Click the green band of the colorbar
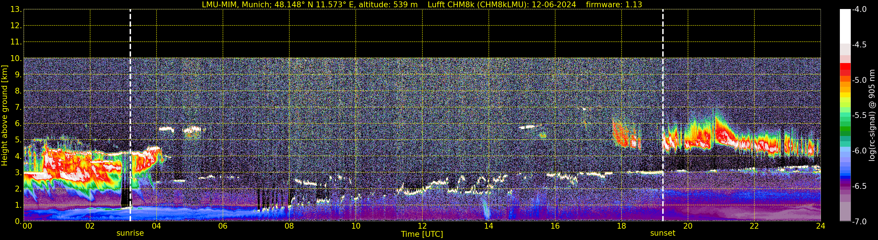 [x=845, y=129]
